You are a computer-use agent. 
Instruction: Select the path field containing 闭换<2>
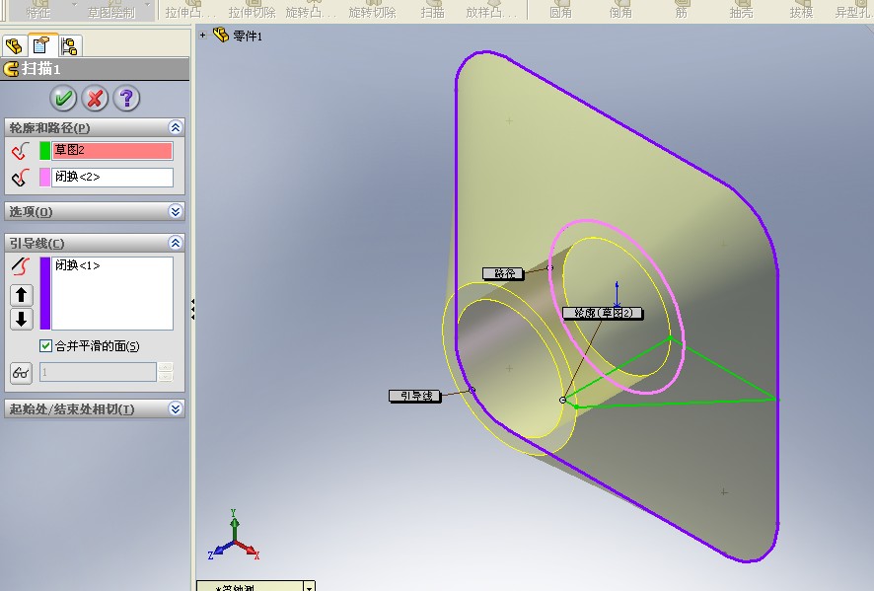click(x=112, y=178)
